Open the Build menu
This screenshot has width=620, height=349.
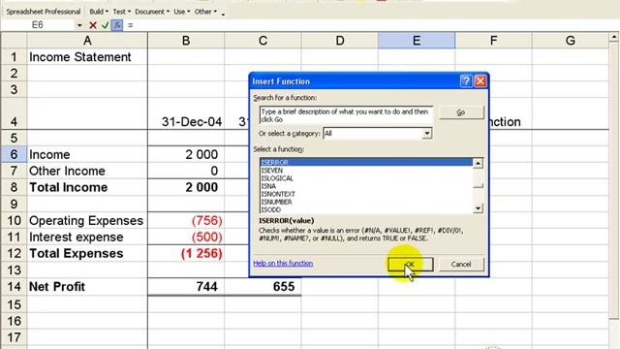pos(99,12)
